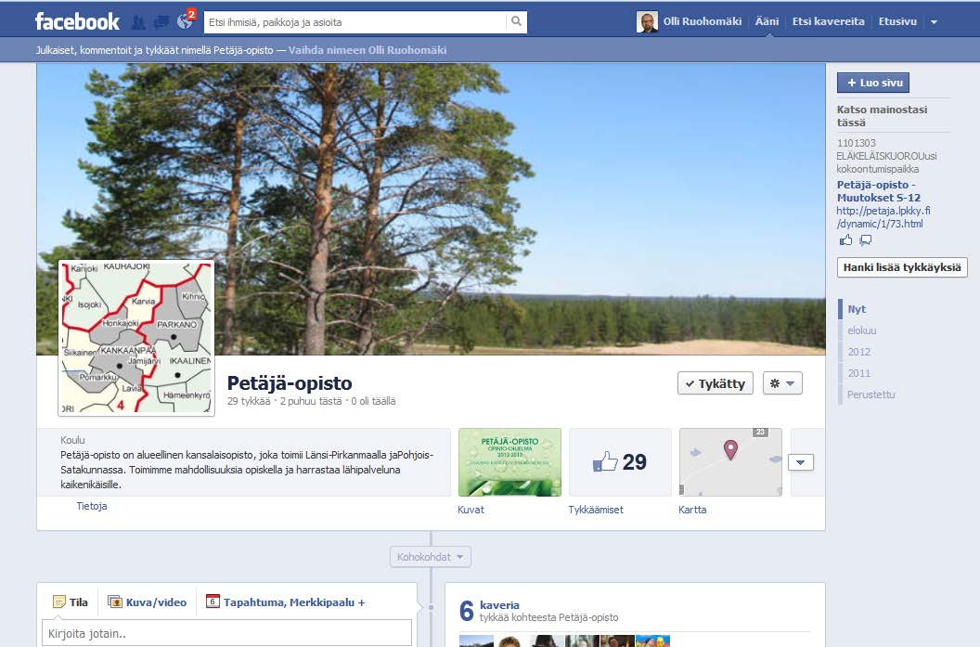
Task: Select Tapahtuma, Merkkipaalu + tab
Action: [x=286, y=602]
